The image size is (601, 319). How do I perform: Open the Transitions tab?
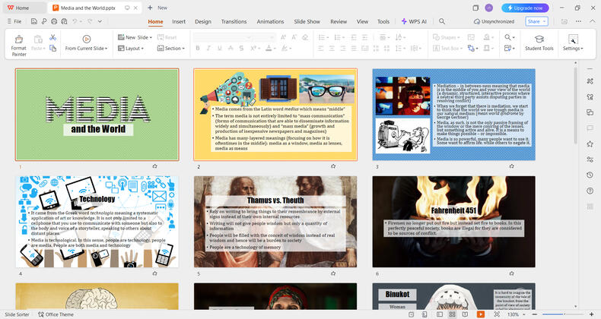click(x=234, y=21)
